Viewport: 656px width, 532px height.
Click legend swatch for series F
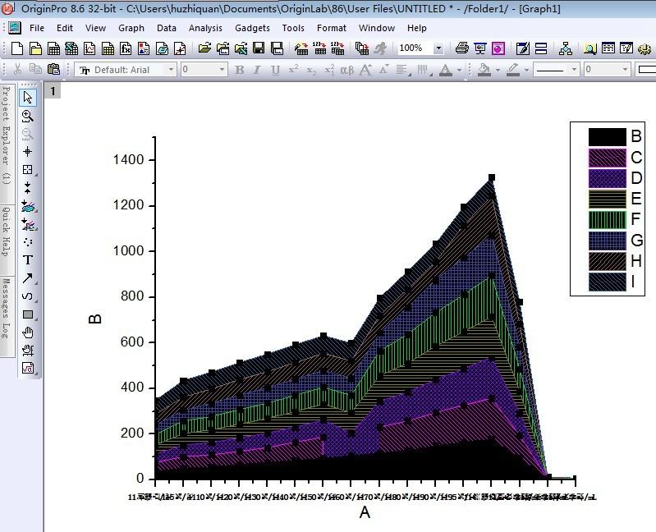pos(607,219)
